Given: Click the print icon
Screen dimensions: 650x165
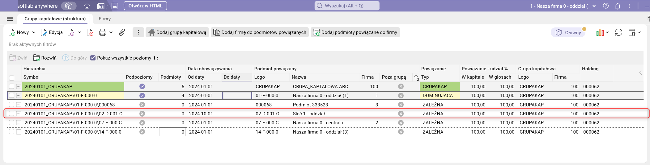Looking at the screenshot, I should [x=103, y=32].
